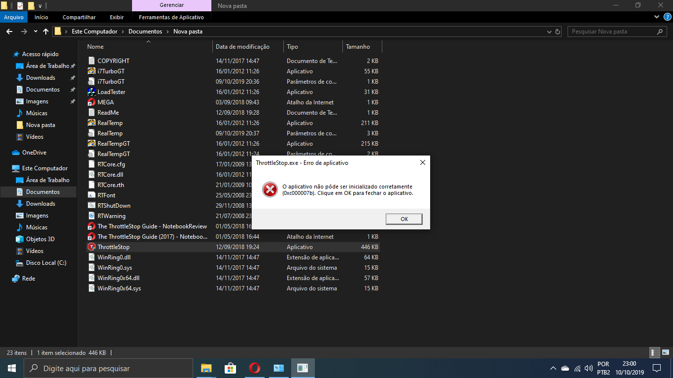Screen dimensions: 673x378
Task: Expand the Documentos breadcrumb chevron
Action: [167, 31]
